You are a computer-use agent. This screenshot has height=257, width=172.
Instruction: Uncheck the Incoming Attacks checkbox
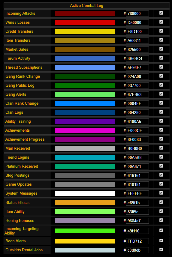point(161,13)
